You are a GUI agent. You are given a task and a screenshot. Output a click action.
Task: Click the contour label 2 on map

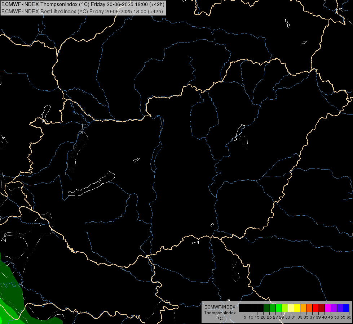[5, 235]
